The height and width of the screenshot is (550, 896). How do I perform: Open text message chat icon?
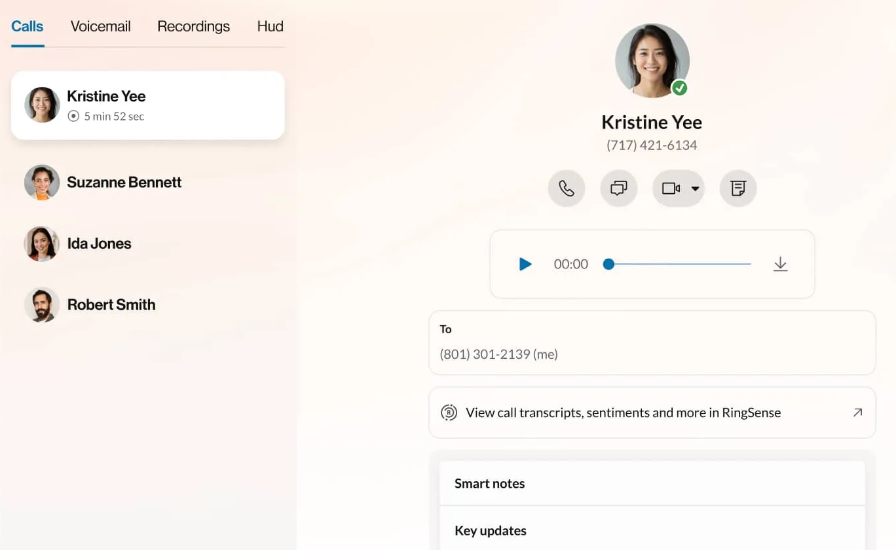[619, 189]
